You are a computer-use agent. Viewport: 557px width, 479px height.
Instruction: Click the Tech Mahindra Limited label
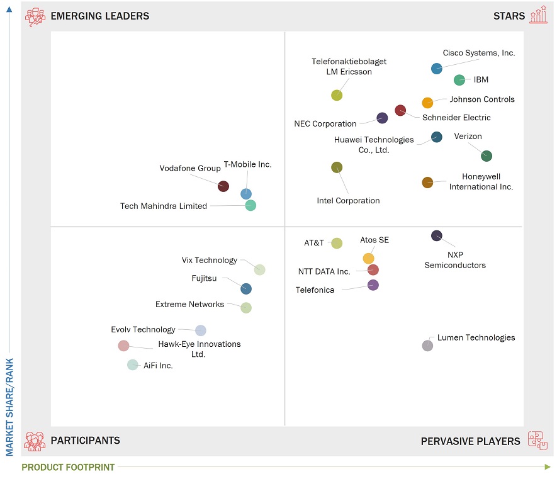(x=164, y=206)
